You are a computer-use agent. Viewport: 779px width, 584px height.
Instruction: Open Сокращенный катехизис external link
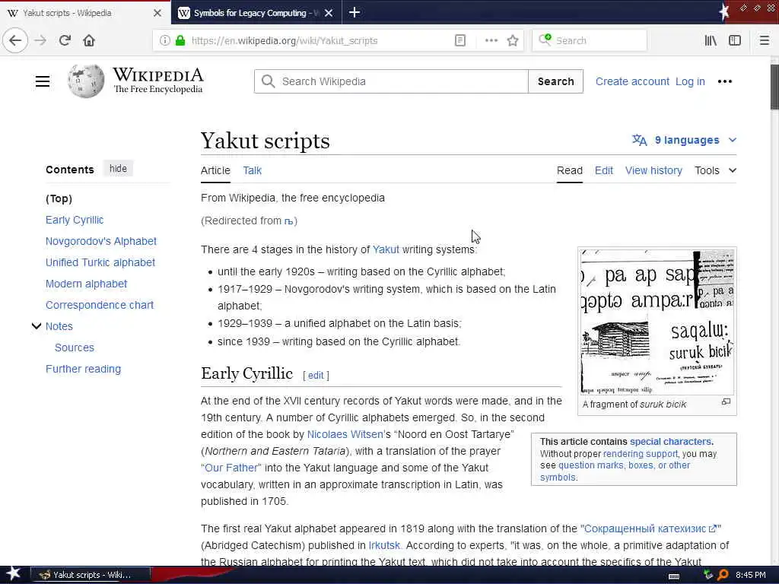coord(650,528)
